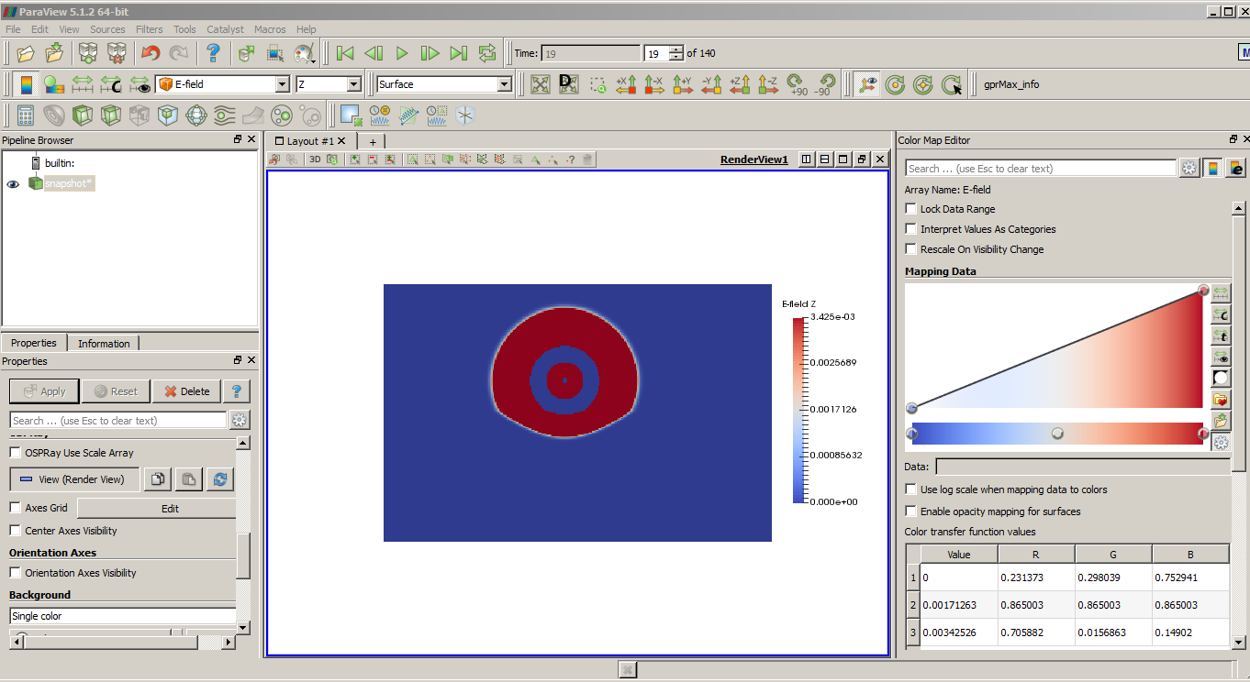The height and width of the screenshot is (682, 1250).
Task: Click the Rotate 90 degrees clockwise icon
Action: click(797, 84)
